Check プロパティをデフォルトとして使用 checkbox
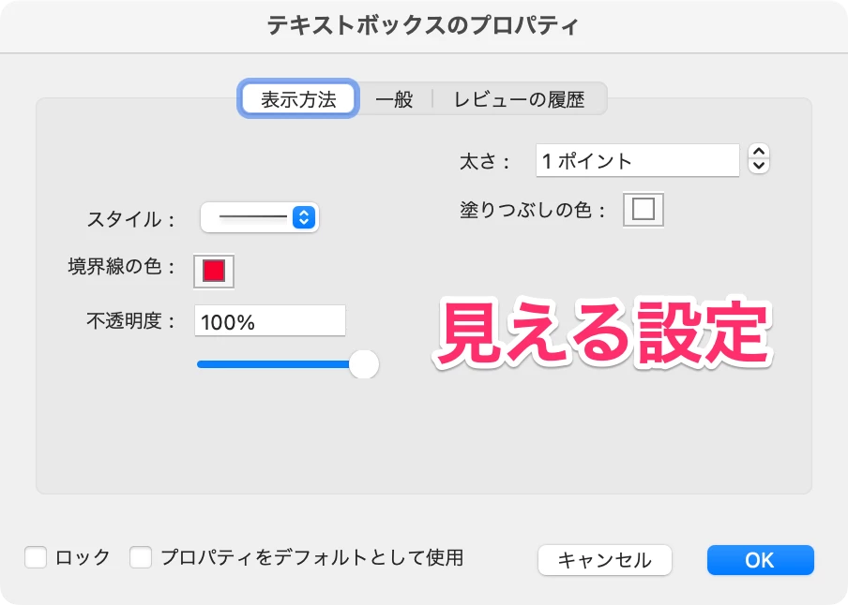The height and width of the screenshot is (605, 848). click(141, 557)
